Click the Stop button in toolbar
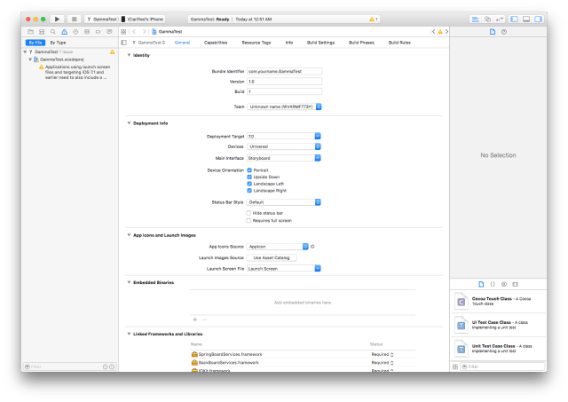The height and width of the screenshot is (402, 568). pos(74,18)
